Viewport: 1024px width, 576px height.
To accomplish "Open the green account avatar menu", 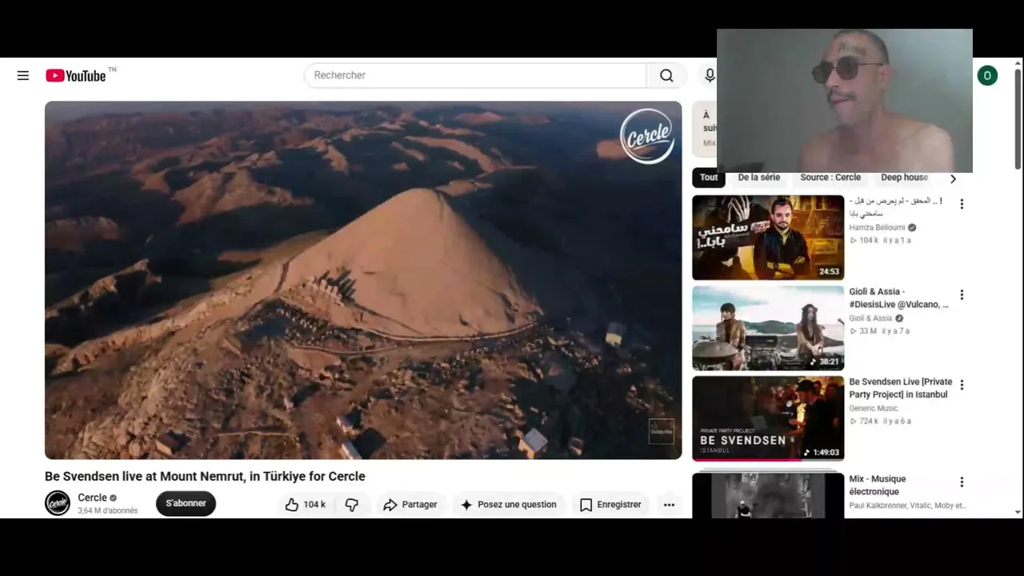I will coord(987,75).
